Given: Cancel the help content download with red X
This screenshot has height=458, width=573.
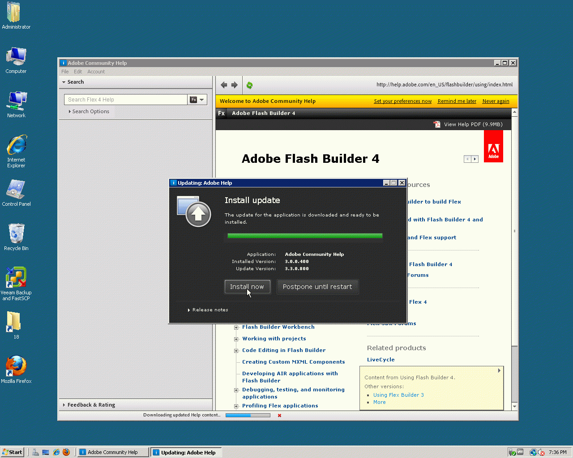Looking at the screenshot, I should tap(279, 416).
